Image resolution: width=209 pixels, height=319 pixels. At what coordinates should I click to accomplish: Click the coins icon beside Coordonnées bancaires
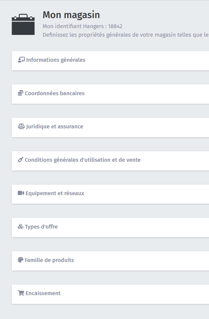coord(21,93)
